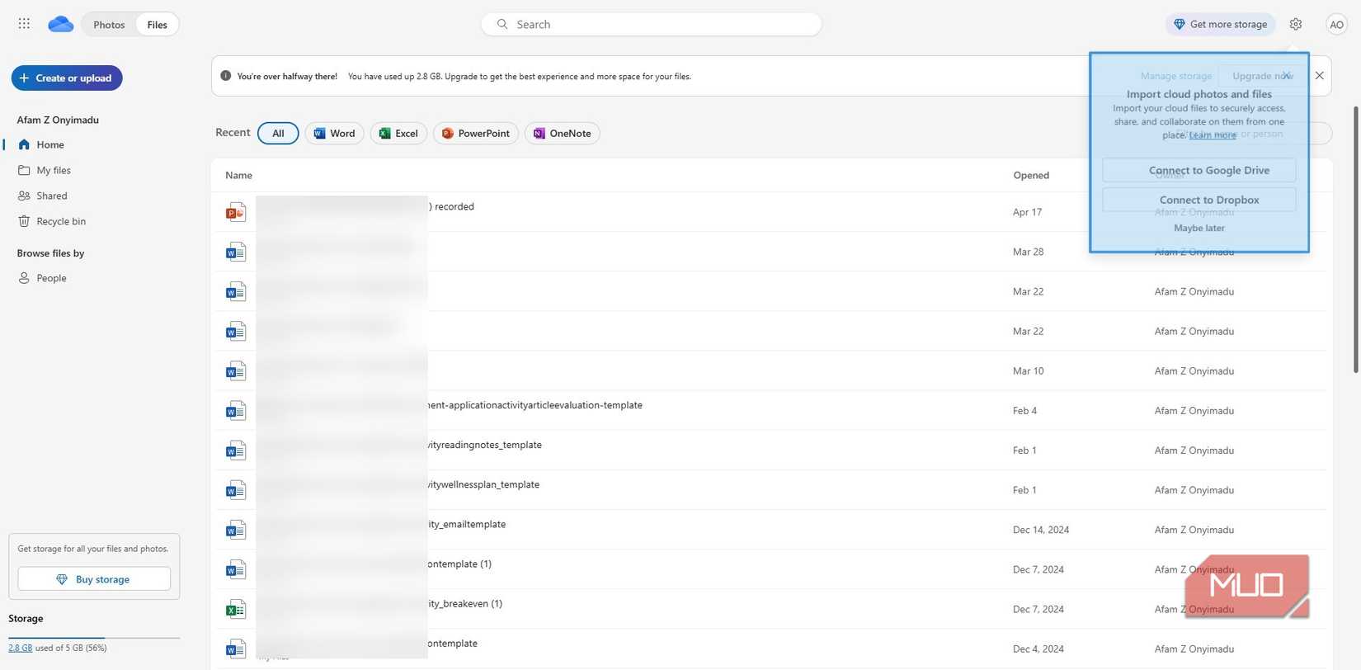Select the All filter pill
The image size is (1361, 670).
pyautogui.click(x=278, y=133)
